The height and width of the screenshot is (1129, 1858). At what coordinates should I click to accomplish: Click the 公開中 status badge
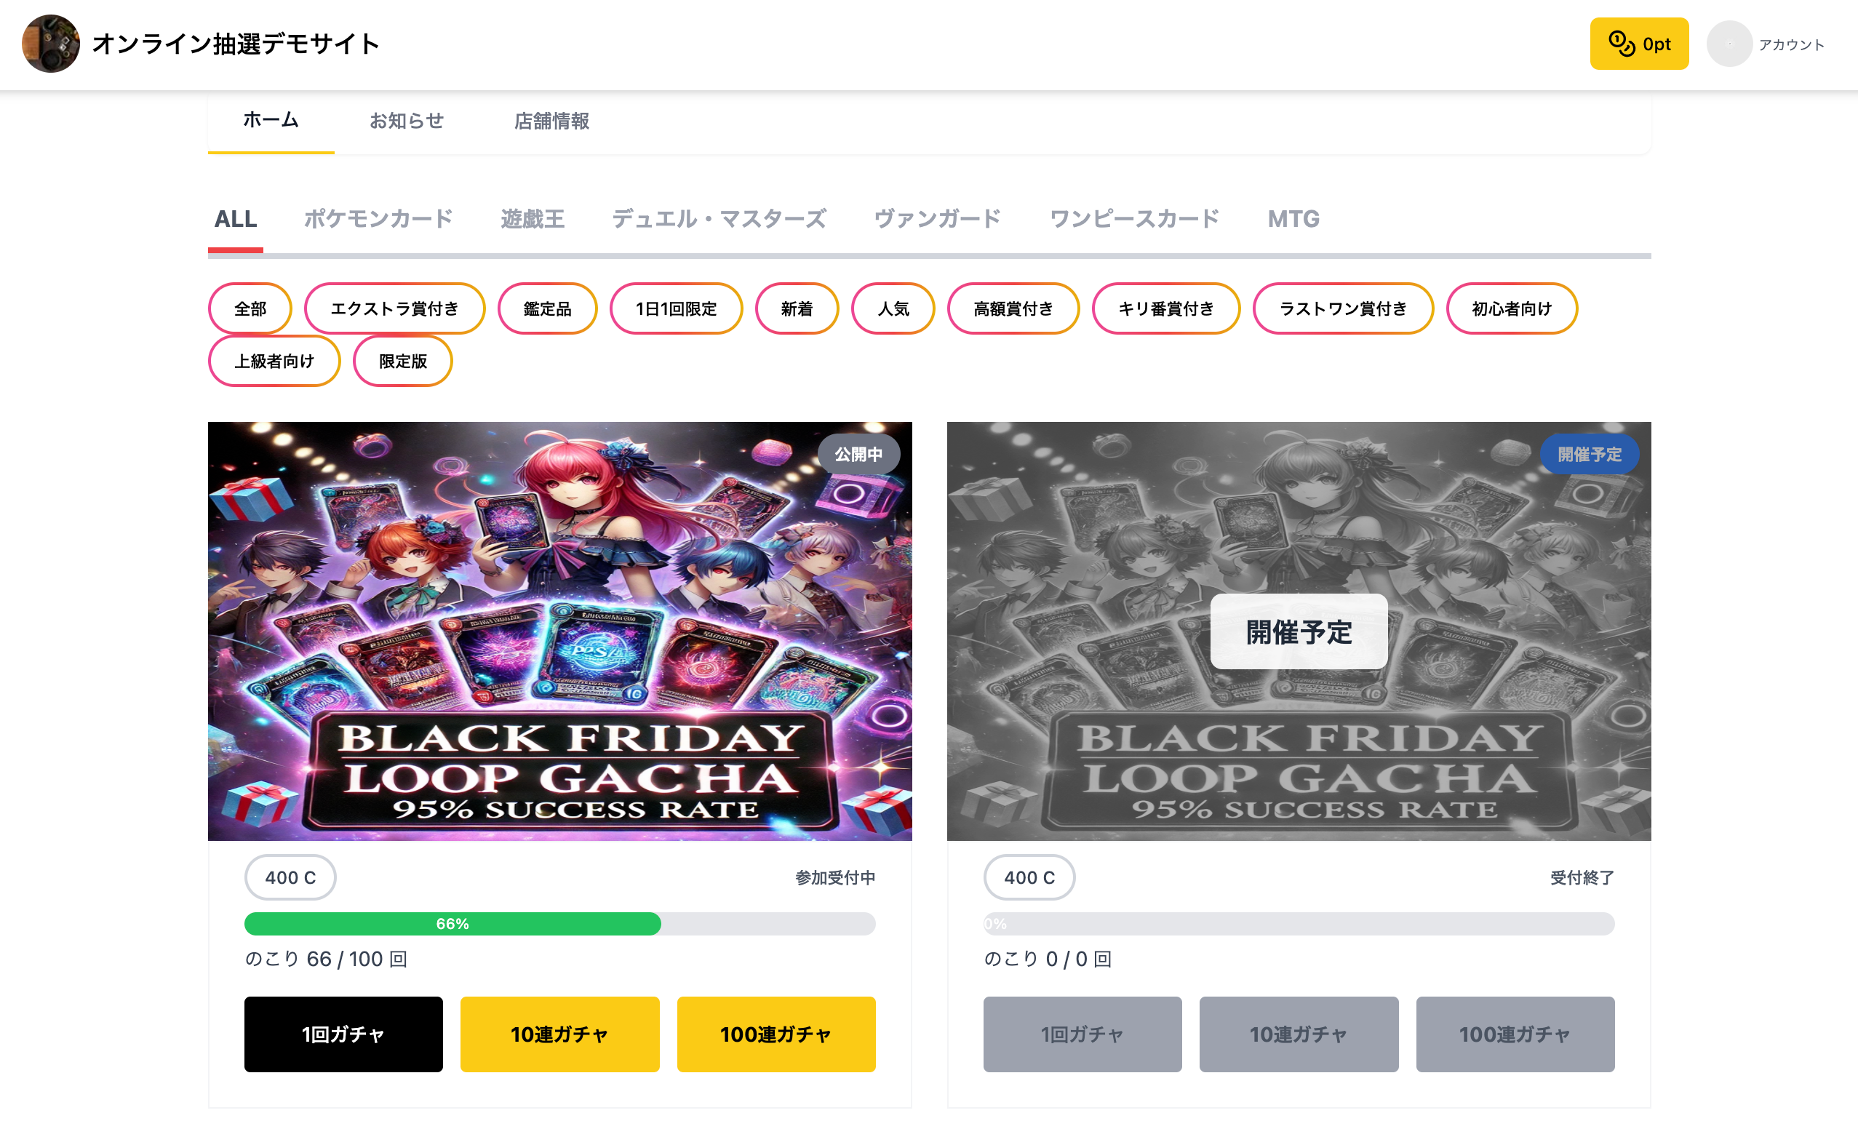pos(858,454)
